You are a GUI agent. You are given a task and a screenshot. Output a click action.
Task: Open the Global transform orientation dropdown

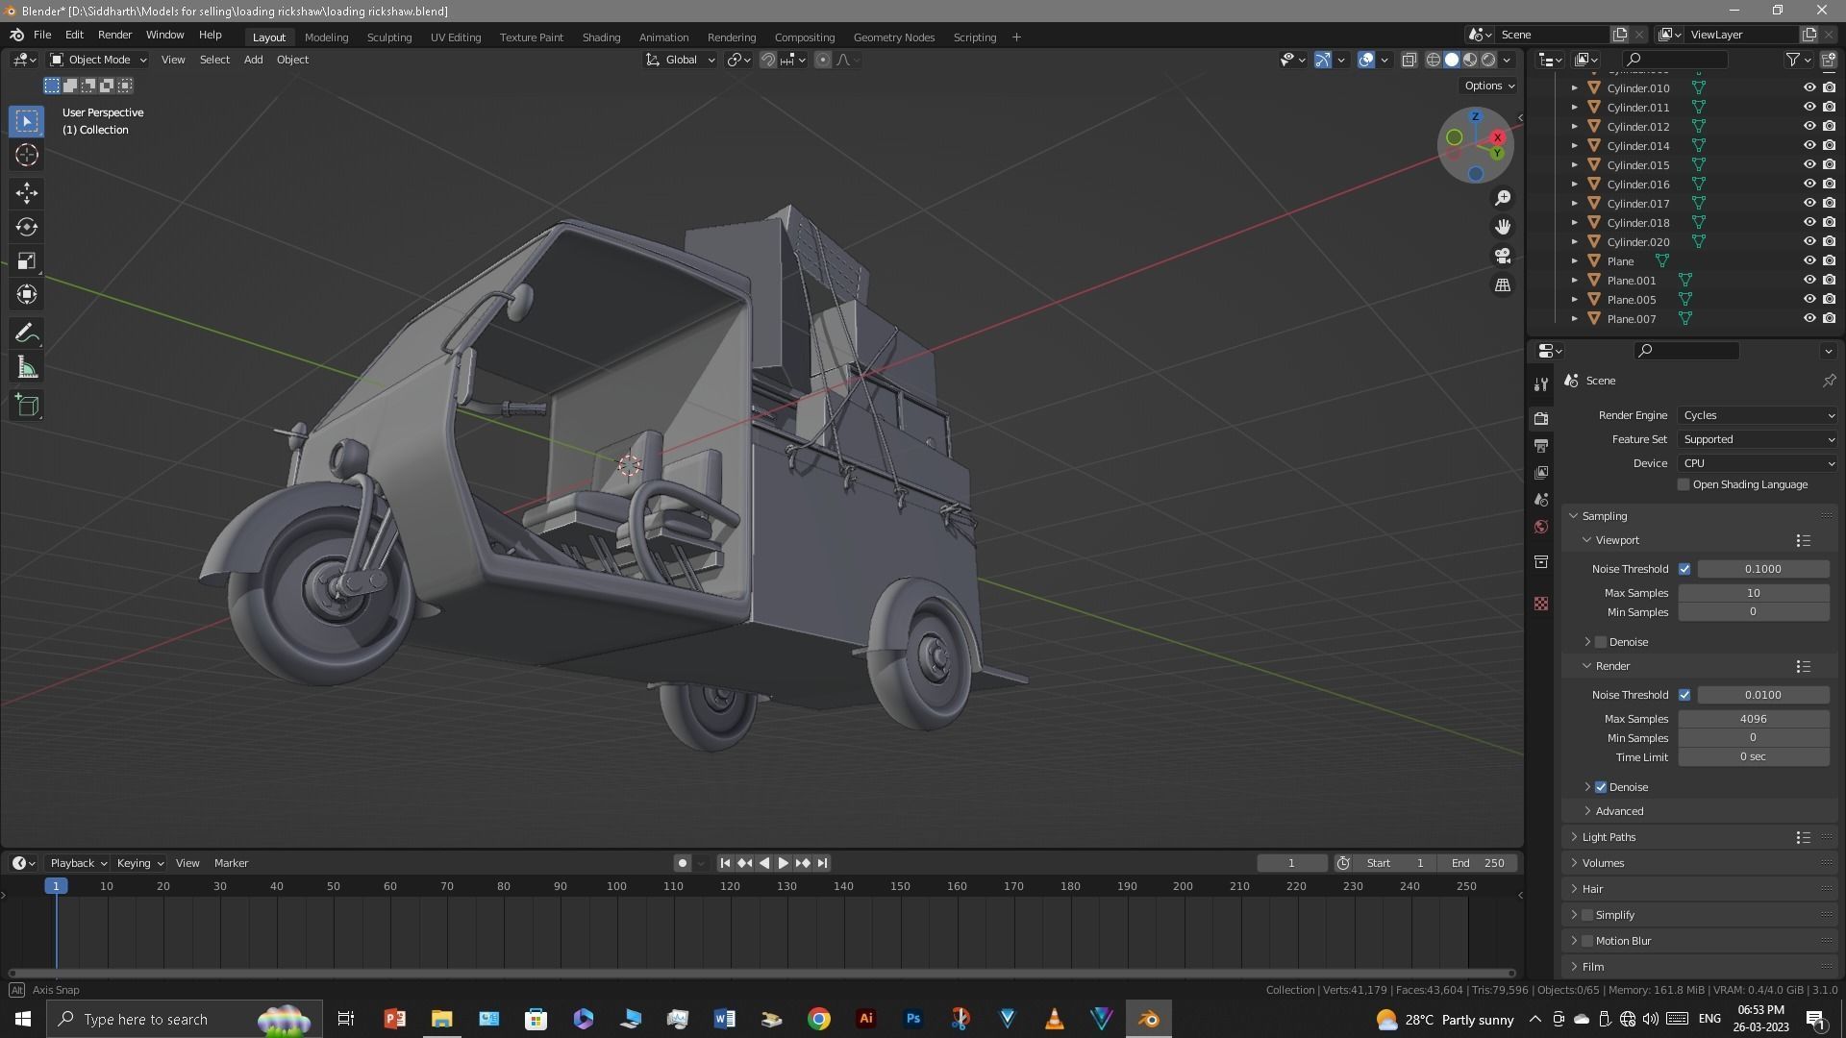click(x=680, y=60)
